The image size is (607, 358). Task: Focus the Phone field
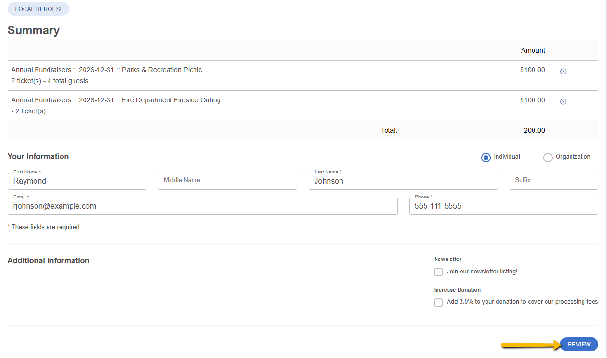click(504, 206)
